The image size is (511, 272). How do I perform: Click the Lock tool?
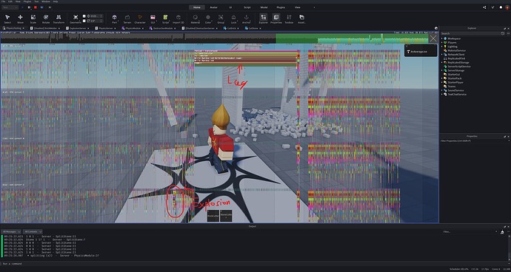pos(234,19)
